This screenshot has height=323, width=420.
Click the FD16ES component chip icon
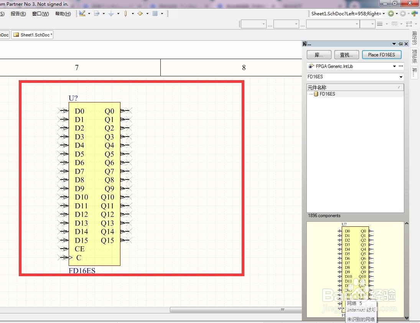click(316, 94)
